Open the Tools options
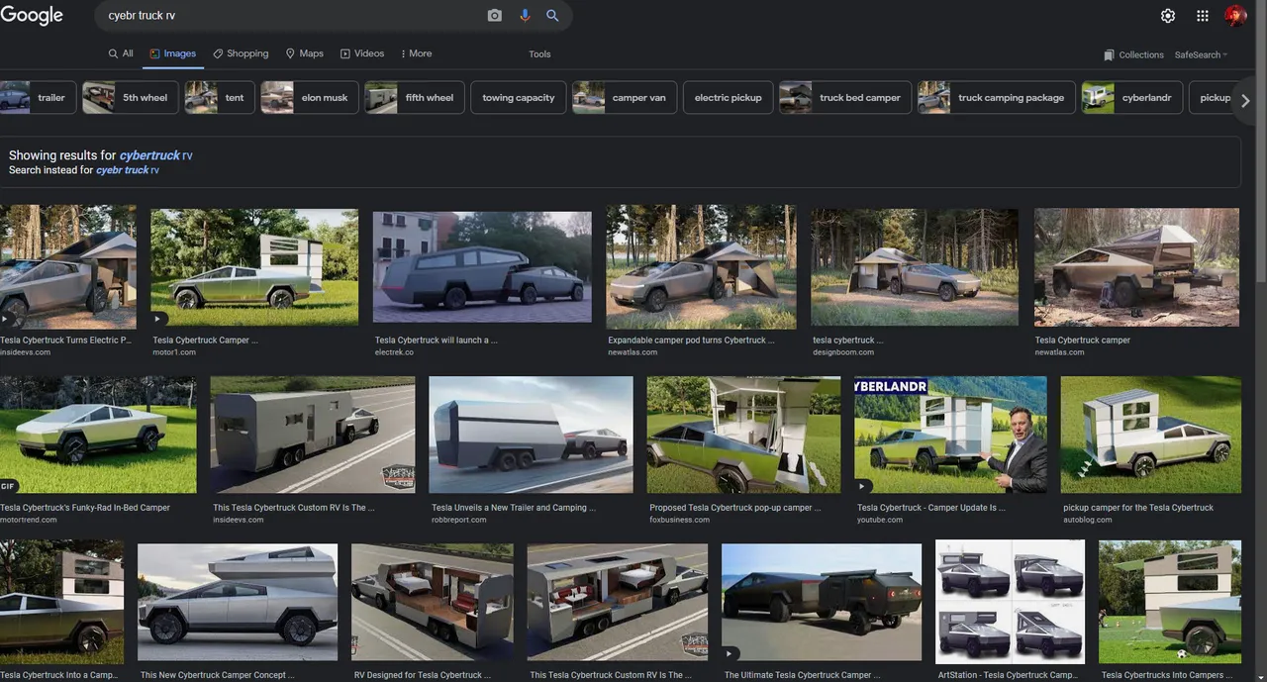The width and height of the screenshot is (1267, 682). point(539,54)
